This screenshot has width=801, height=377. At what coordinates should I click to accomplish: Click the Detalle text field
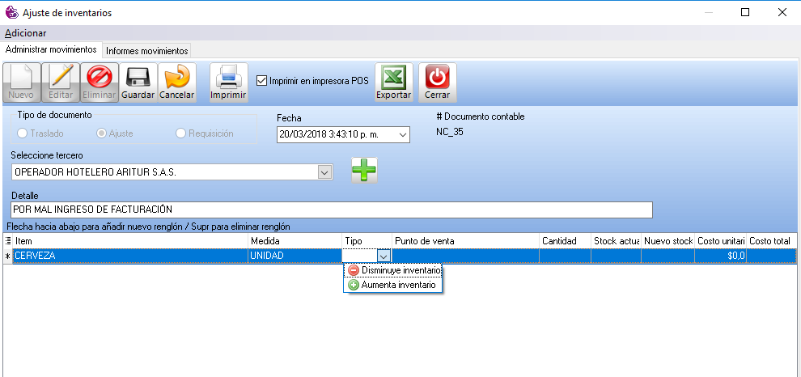[332, 210]
